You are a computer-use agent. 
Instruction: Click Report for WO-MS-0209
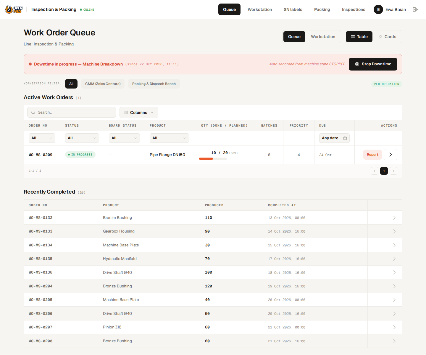[x=372, y=155]
